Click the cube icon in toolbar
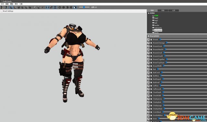Screen dimensions: 207x122 [75, 7]
